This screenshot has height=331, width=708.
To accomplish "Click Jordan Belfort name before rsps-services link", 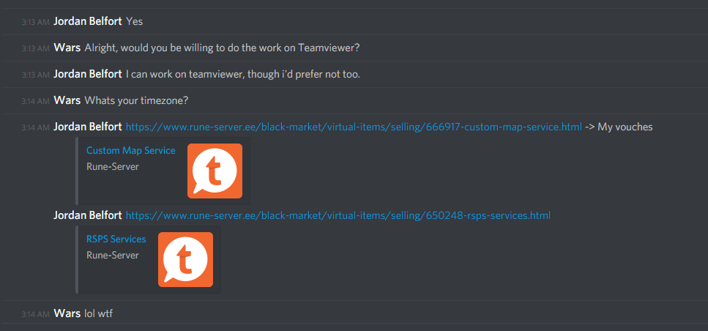I will point(88,216).
